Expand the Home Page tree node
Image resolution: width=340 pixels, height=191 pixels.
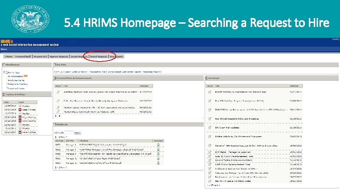[x=4, y=72]
